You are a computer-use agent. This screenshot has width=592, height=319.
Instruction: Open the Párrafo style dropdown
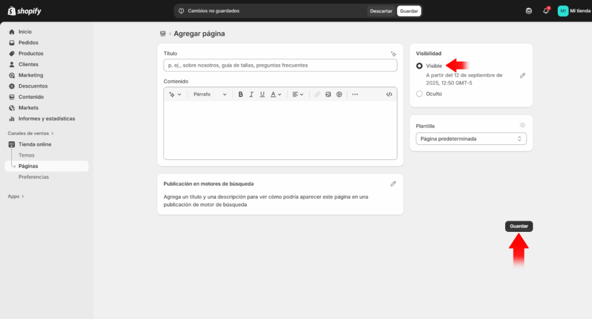210,94
